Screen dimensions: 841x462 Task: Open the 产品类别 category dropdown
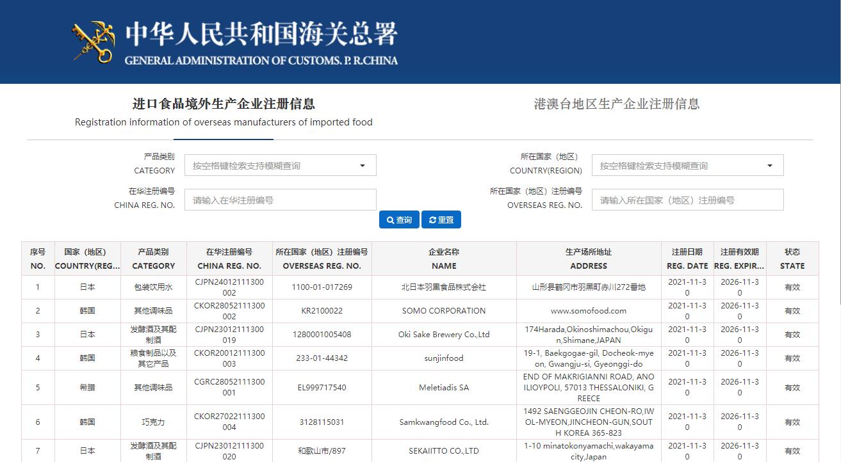click(x=280, y=166)
